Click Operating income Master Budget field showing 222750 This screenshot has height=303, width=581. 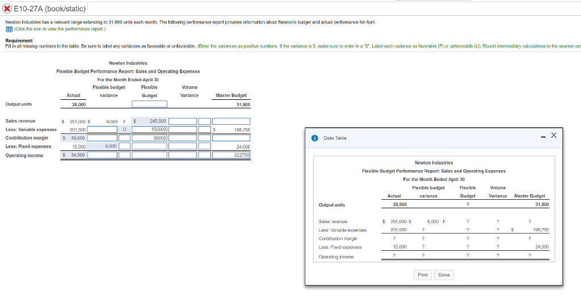tap(231, 155)
